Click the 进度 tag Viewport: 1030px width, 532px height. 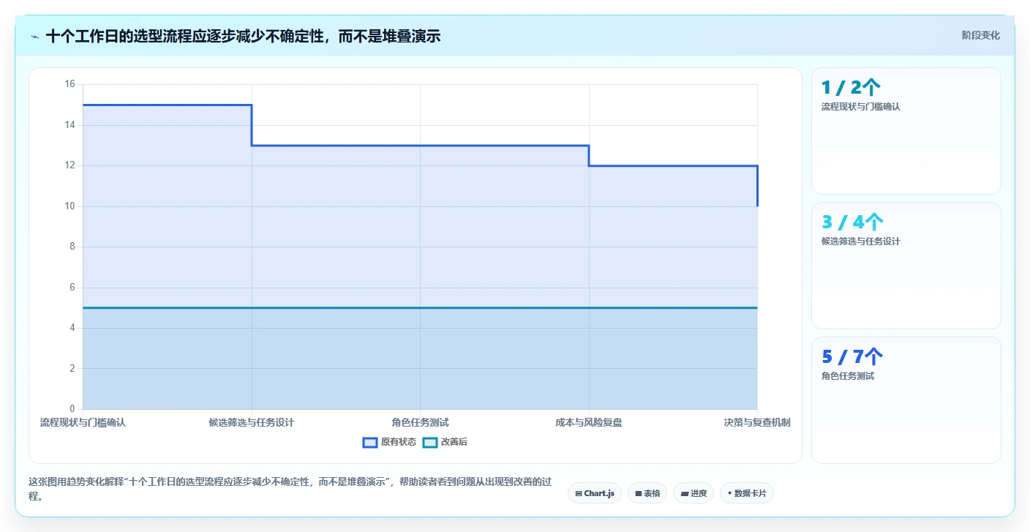click(693, 493)
